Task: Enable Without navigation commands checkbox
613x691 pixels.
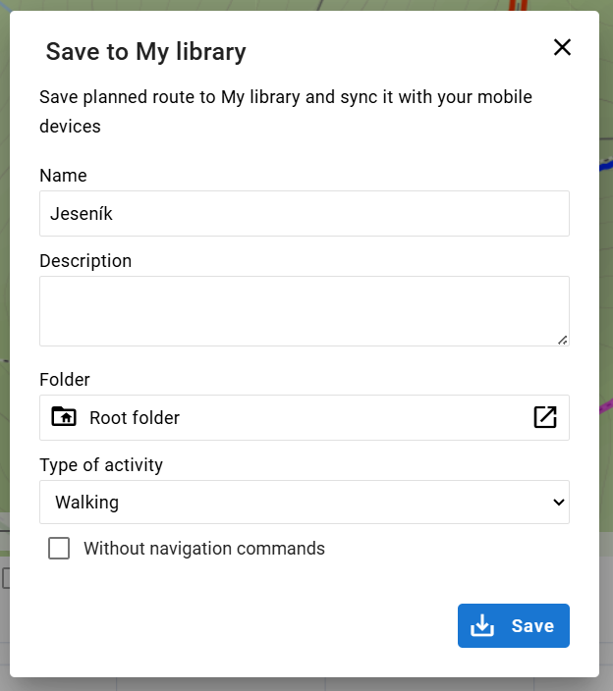Action: click(x=59, y=549)
